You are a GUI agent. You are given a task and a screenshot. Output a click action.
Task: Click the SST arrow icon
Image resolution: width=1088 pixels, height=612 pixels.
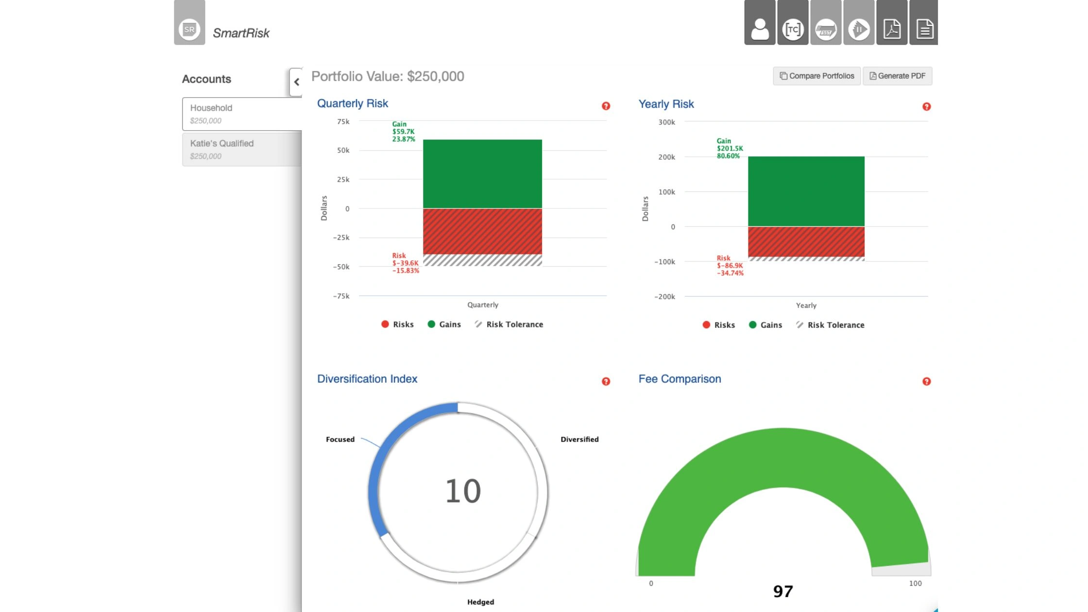(826, 29)
